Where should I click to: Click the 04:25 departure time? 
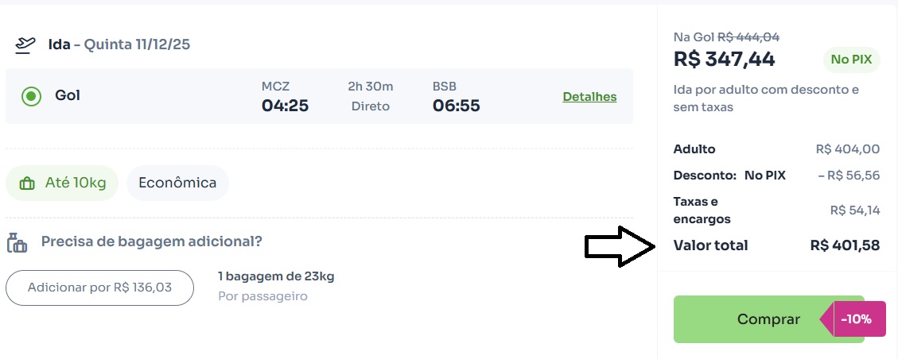(285, 105)
